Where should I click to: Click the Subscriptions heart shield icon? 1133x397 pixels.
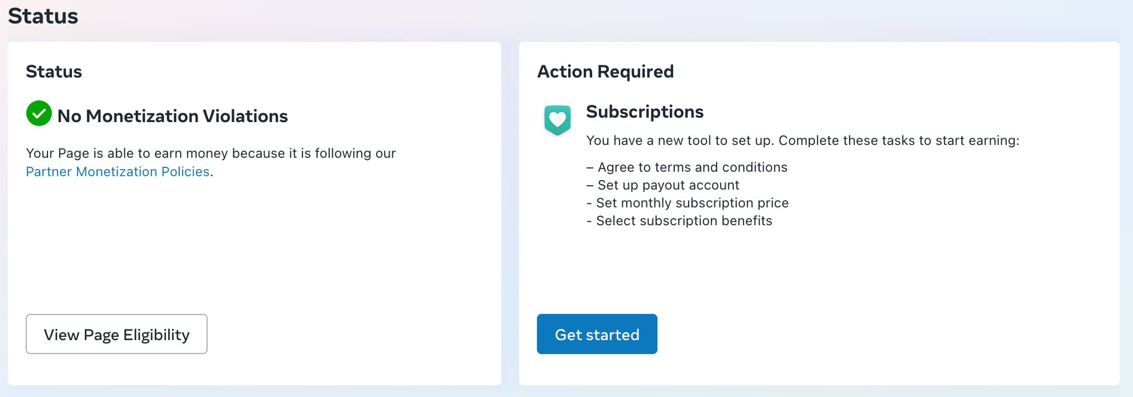[558, 119]
